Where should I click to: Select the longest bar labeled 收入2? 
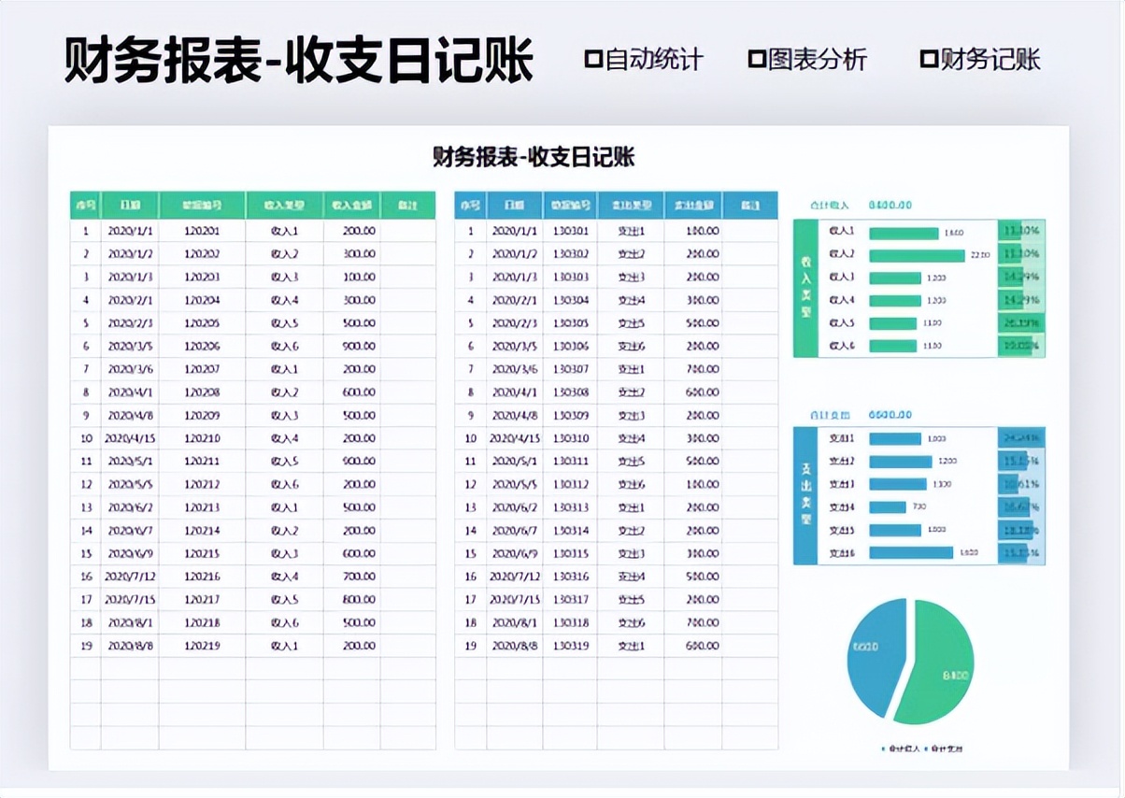point(917,257)
